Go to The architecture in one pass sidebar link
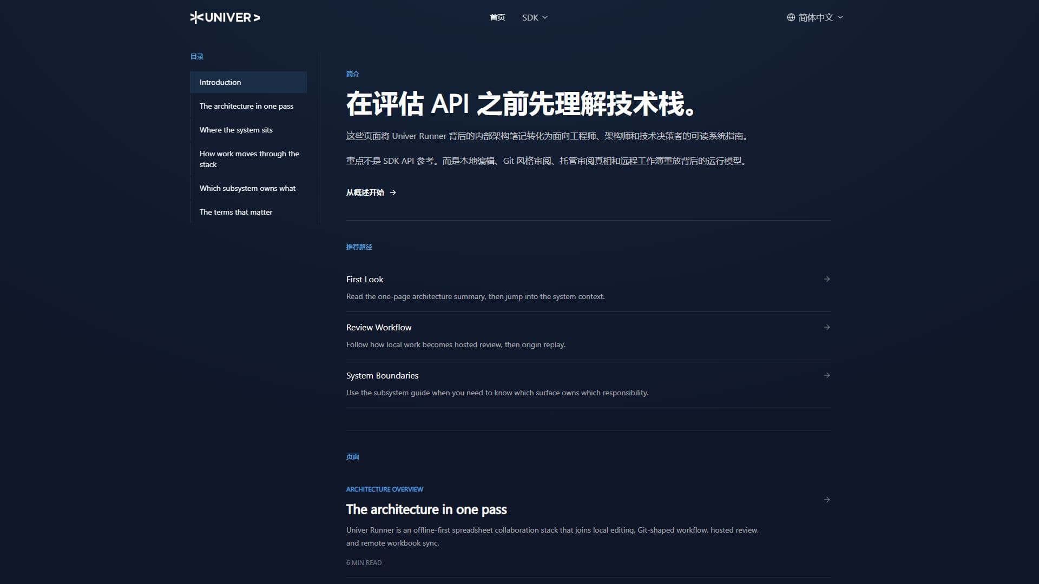 [248, 106]
